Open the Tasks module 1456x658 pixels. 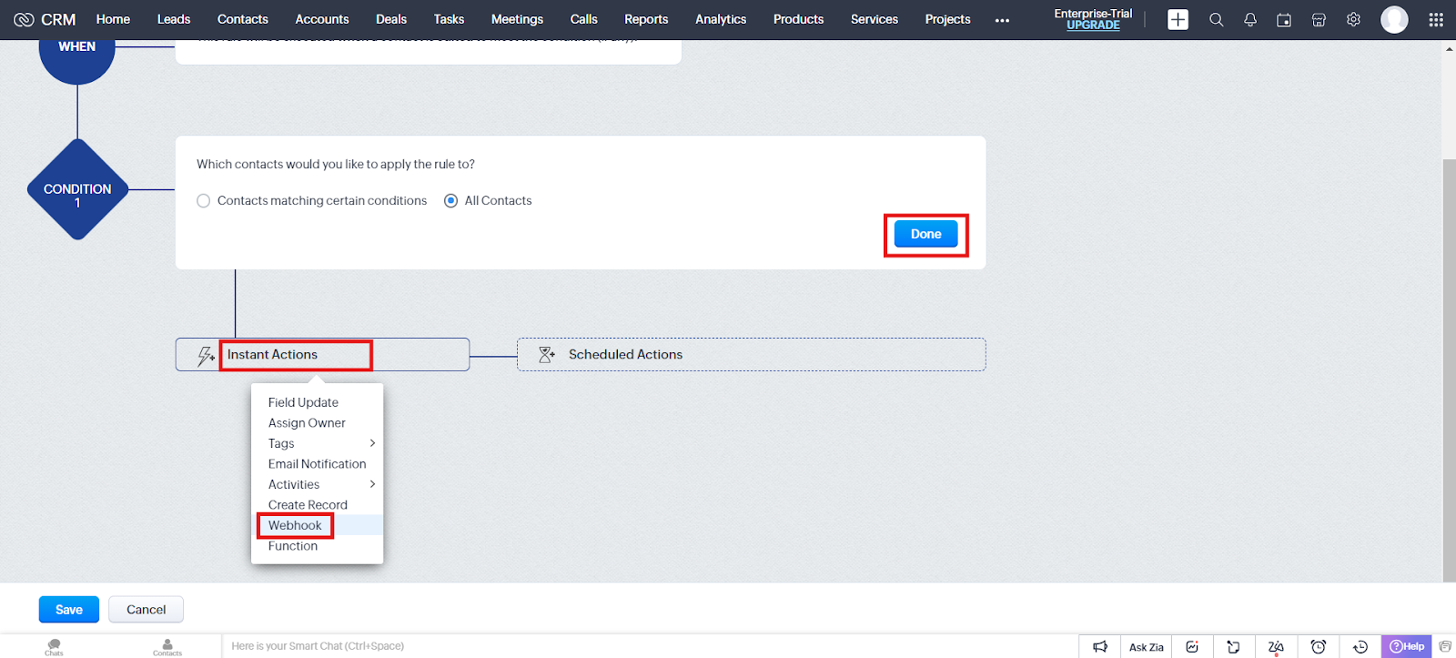pos(449,19)
